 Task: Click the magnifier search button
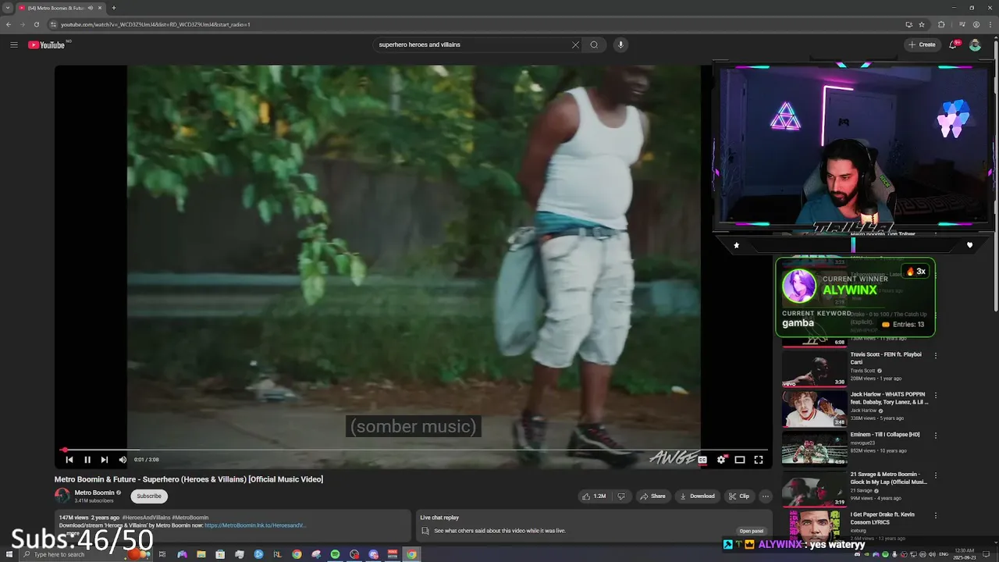point(594,44)
